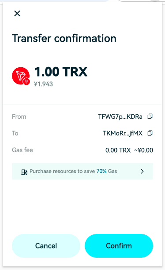
Task: Select the recipient address TKMoRr...jfMX text
Action: pos(123,133)
